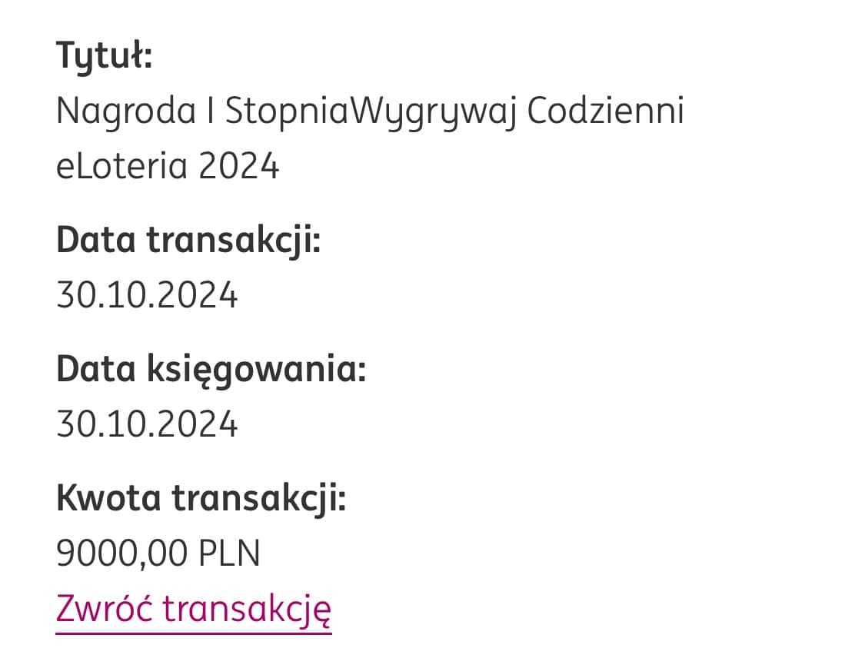
Task: Click the "Zwróć transakcję" link
Action: pos(193,609)
